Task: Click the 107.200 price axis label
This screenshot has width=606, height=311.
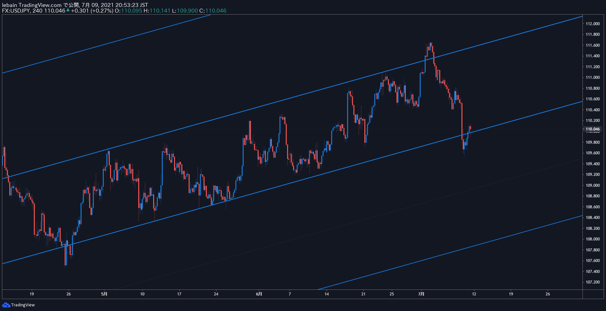Action: pyautogui.click(x=592, y=282)
